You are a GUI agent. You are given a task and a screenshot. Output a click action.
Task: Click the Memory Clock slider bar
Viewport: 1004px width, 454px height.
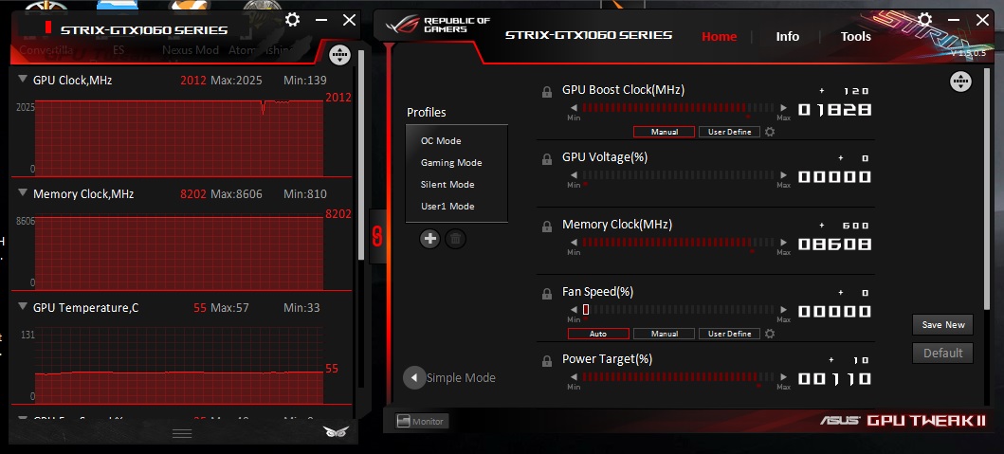[679, 242]
